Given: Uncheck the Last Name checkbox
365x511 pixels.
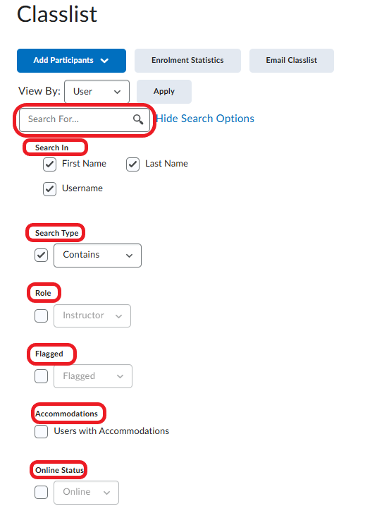Looking at the screenshot, I should tap(132, 164).
